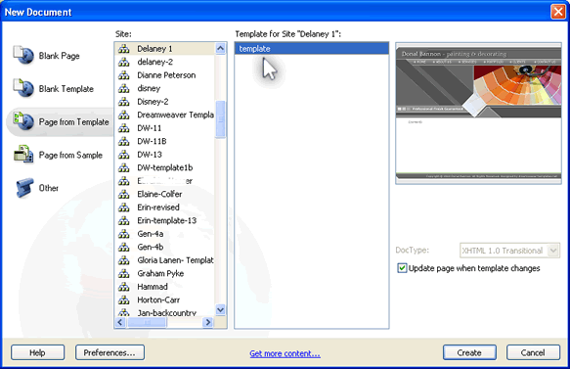
Task: Toggle Update page when template changes checkbox
Action: (x=402, y=268)
